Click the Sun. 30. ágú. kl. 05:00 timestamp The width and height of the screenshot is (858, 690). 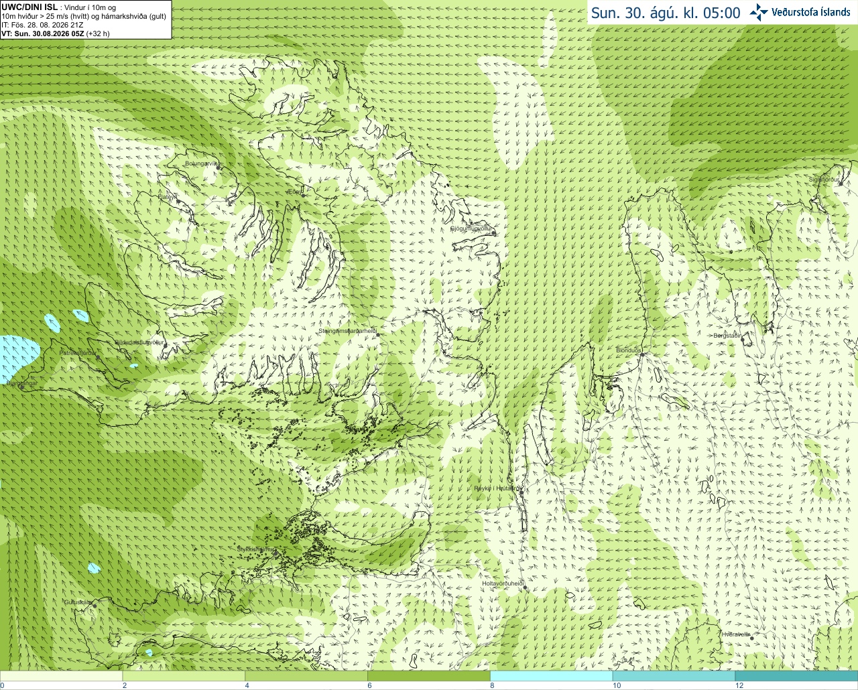click(x=666, y=13)
